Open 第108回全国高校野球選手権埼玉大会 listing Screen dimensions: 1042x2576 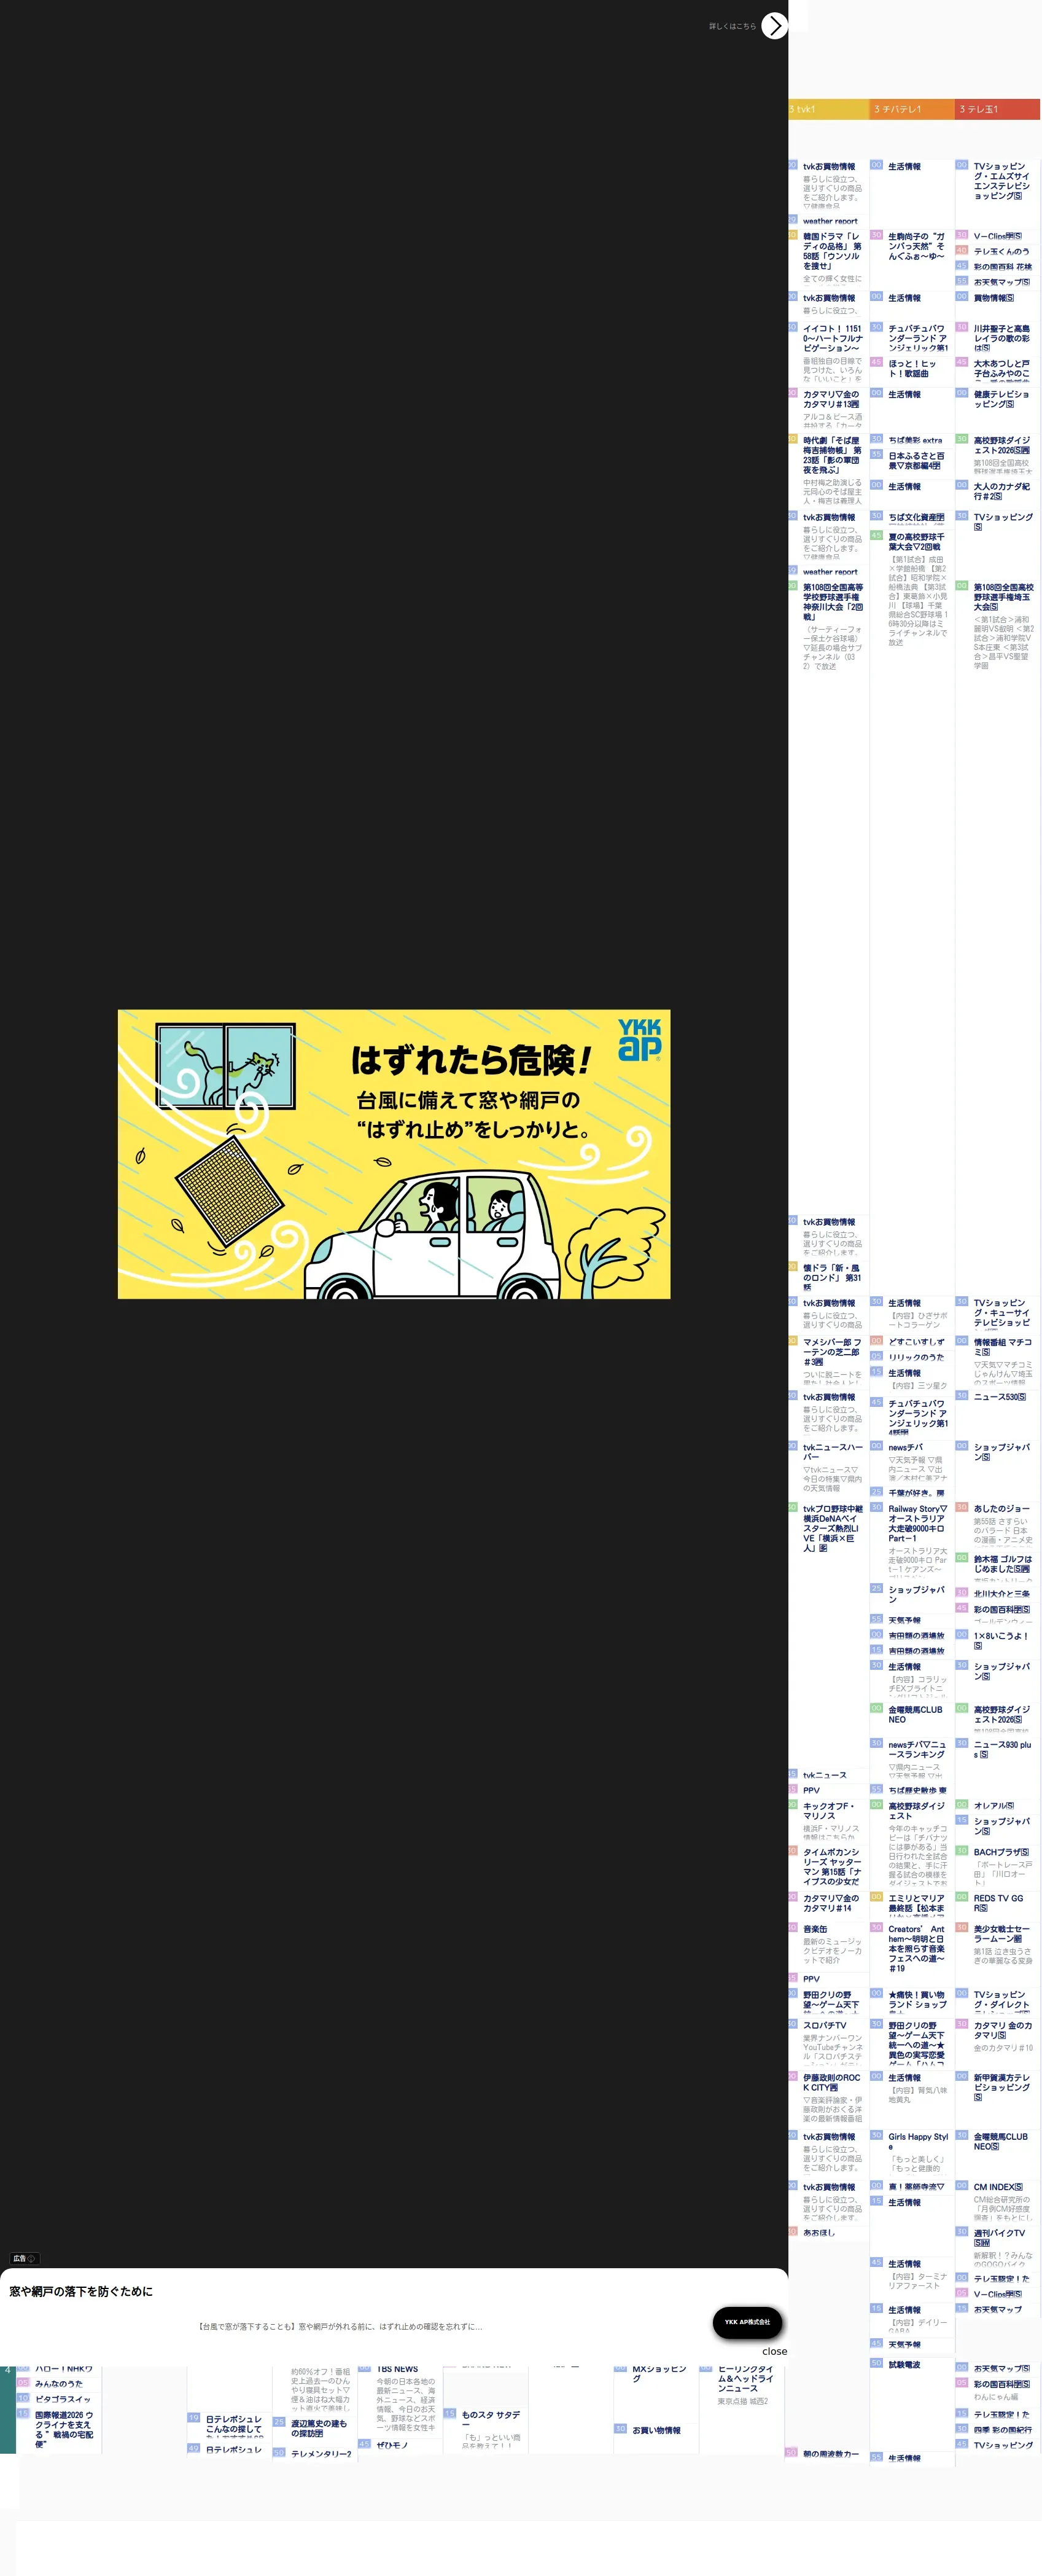(1003, 597)
